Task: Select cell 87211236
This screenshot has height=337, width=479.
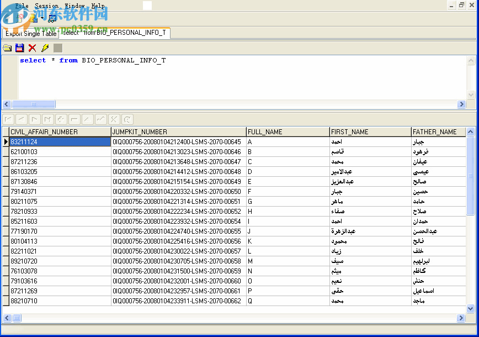Action: 60,161
